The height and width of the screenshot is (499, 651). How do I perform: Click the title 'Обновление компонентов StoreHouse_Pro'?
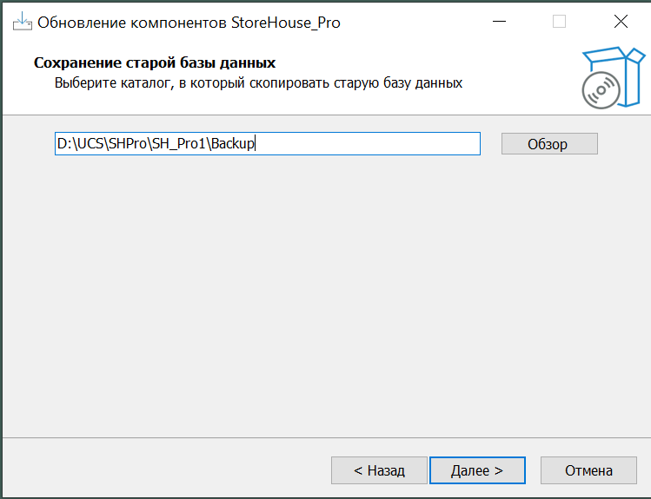tap(189, 23)
